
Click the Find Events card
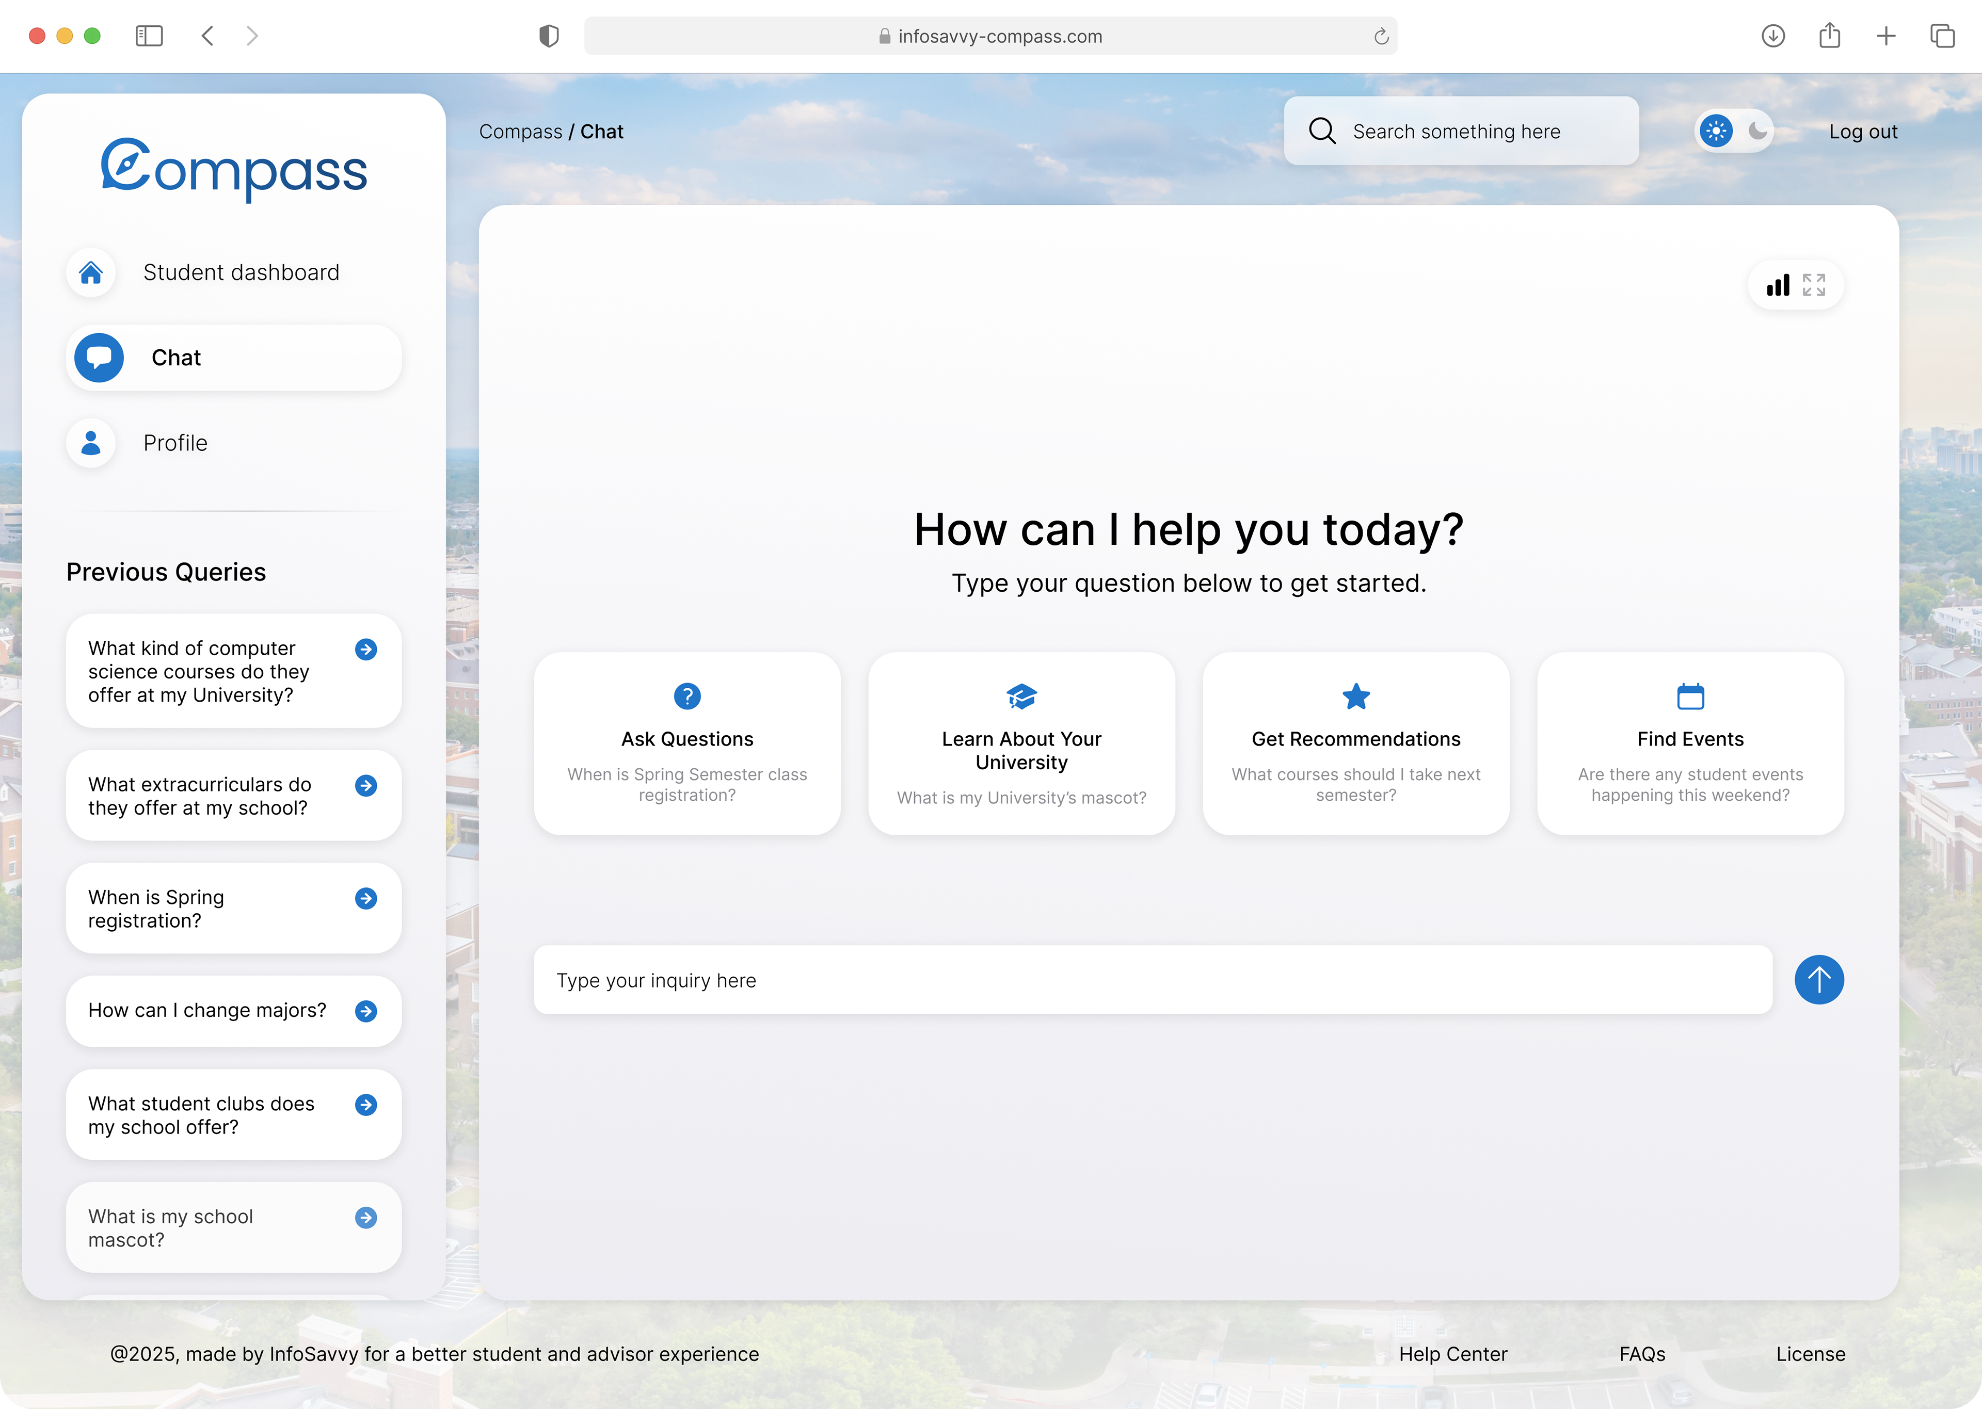(1690, 743)
